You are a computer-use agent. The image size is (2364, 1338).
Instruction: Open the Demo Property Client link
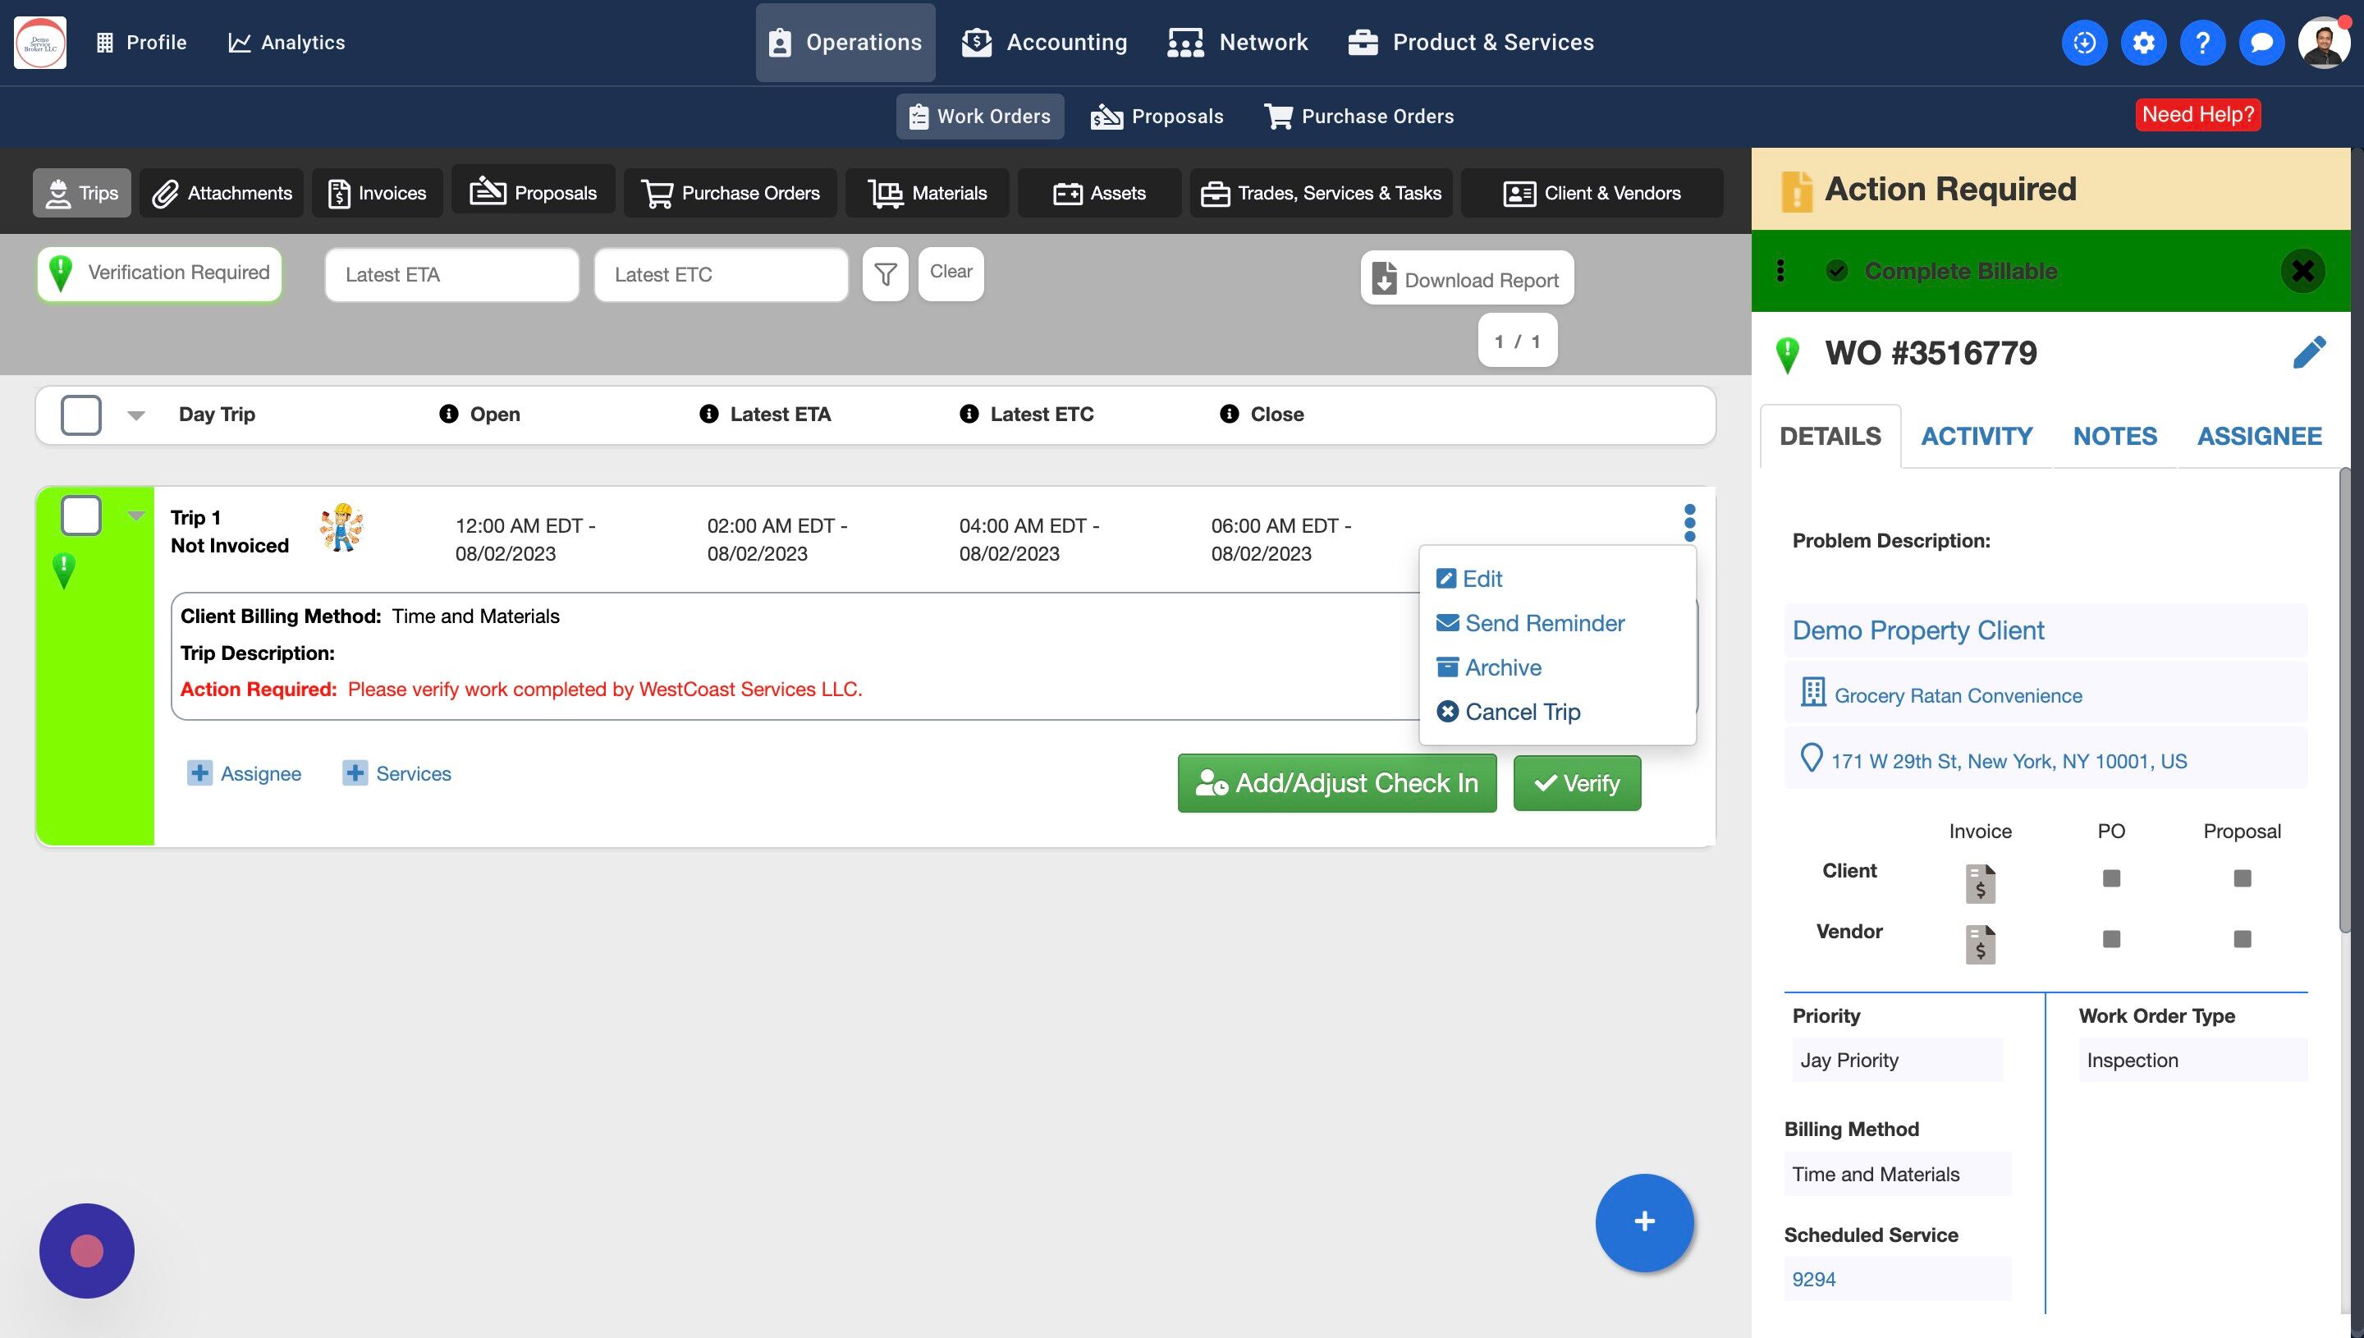coord(1917,630)
